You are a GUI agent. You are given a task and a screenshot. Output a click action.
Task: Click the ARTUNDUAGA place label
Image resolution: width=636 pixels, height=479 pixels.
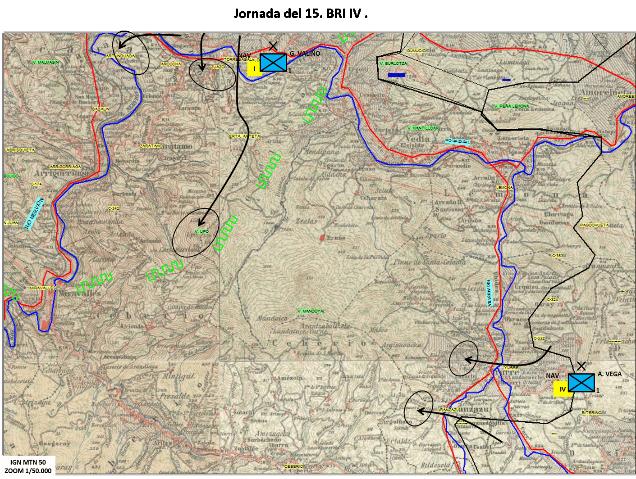click(x=120, y=56)
